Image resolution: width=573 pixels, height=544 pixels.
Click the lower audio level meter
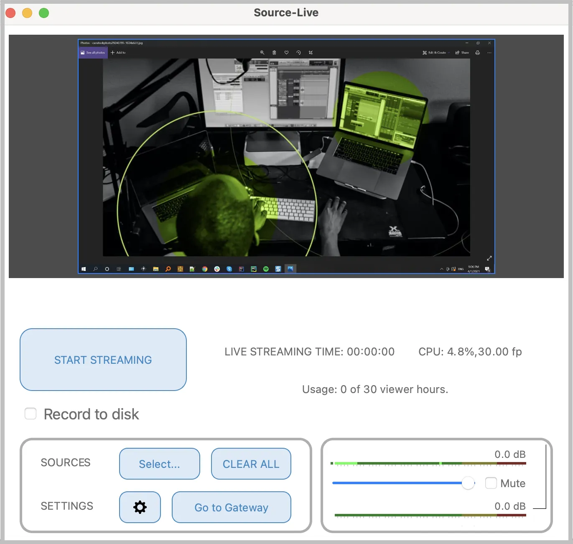(430, 516)
